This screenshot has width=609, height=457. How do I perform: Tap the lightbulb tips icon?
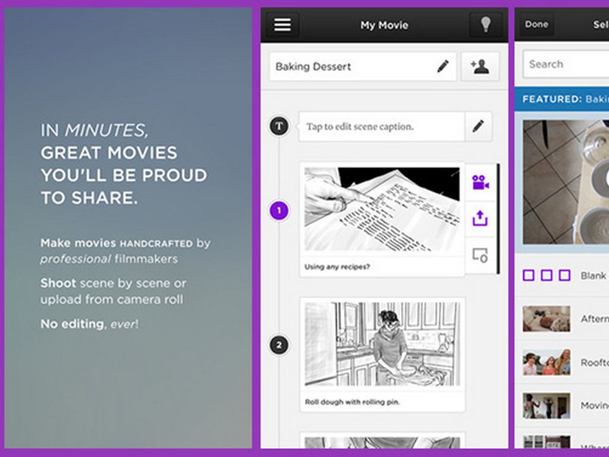point(485,25)
